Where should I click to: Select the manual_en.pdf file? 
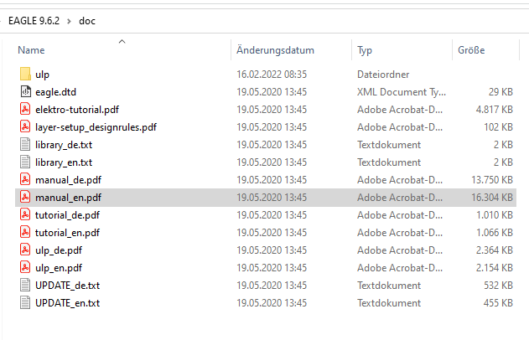click(x=68, y=198)
